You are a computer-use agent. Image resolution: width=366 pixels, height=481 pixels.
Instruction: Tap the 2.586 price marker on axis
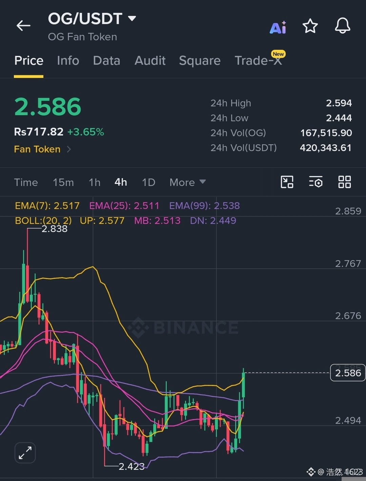pyautogui.click(x=348, y=373)
